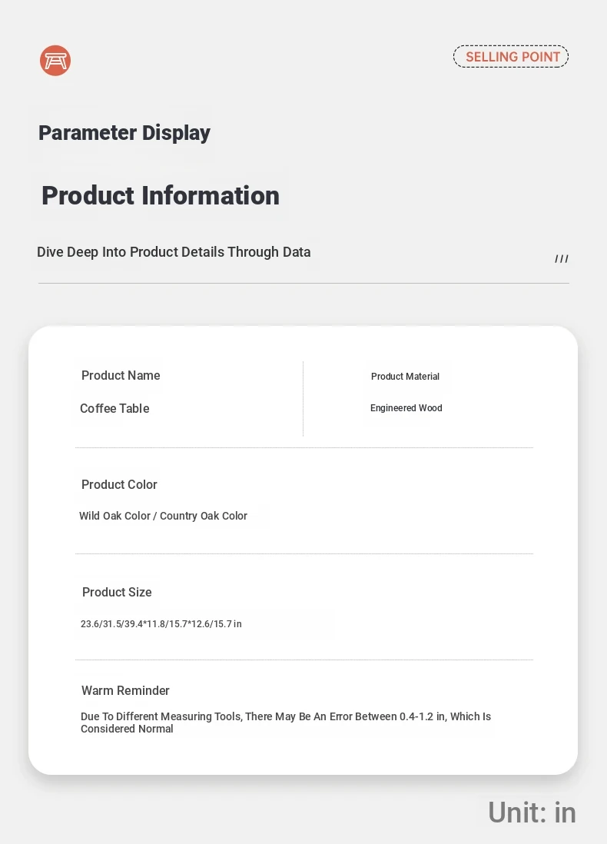Click the Dive Deep Into Product Details subtitle

coord(174,252)
